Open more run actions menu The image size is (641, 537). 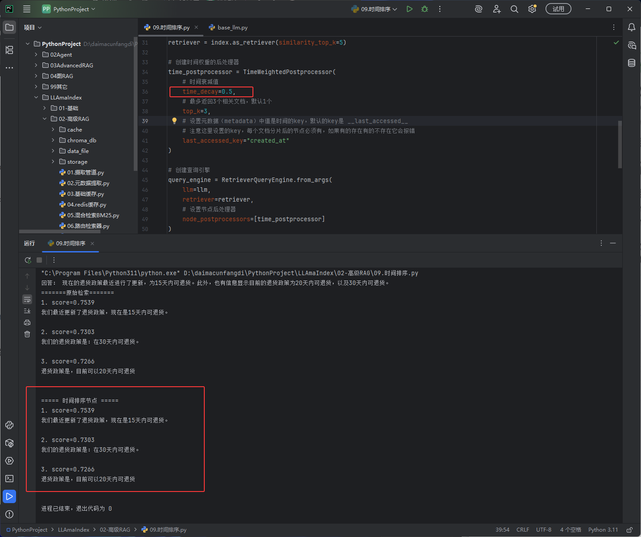440,9
